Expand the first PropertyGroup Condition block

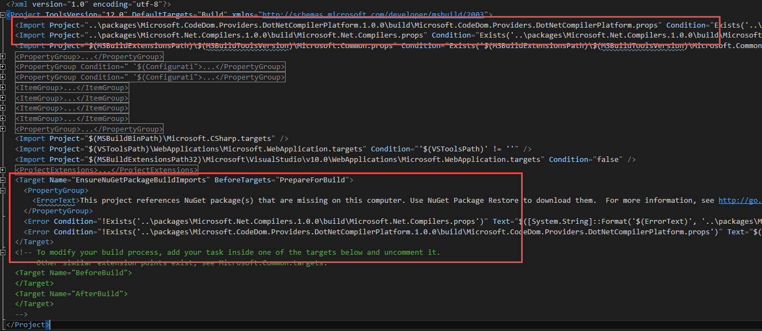click(x=3, y=67)
